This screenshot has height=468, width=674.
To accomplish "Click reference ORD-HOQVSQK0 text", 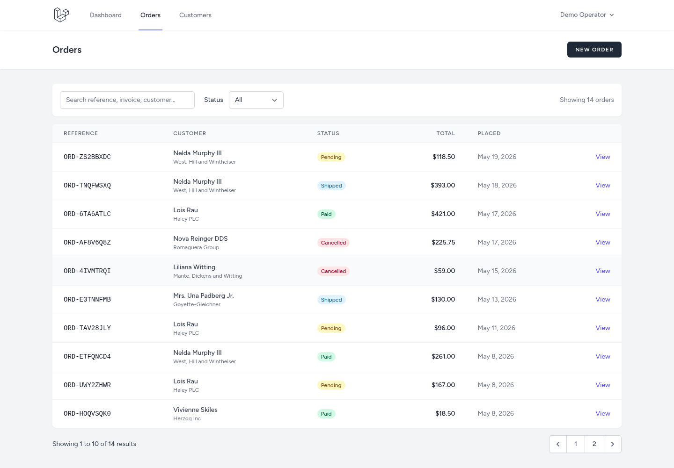I will pyautogui.click(x=87, y=414).
